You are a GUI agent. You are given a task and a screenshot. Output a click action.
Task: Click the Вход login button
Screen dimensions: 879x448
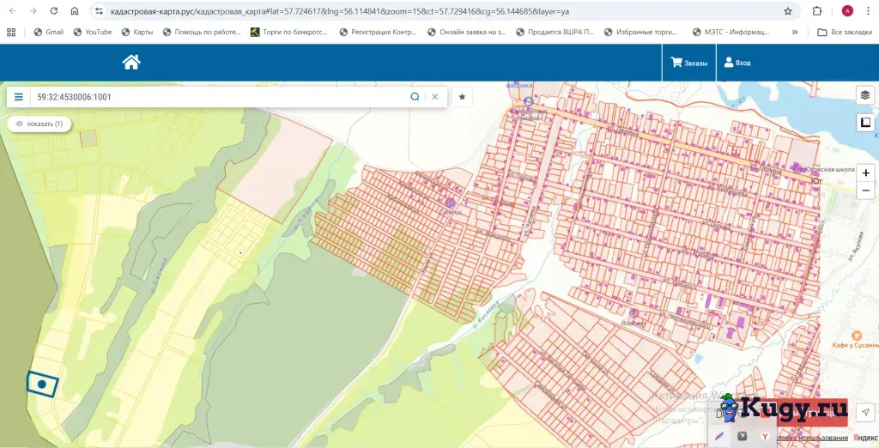737,63
